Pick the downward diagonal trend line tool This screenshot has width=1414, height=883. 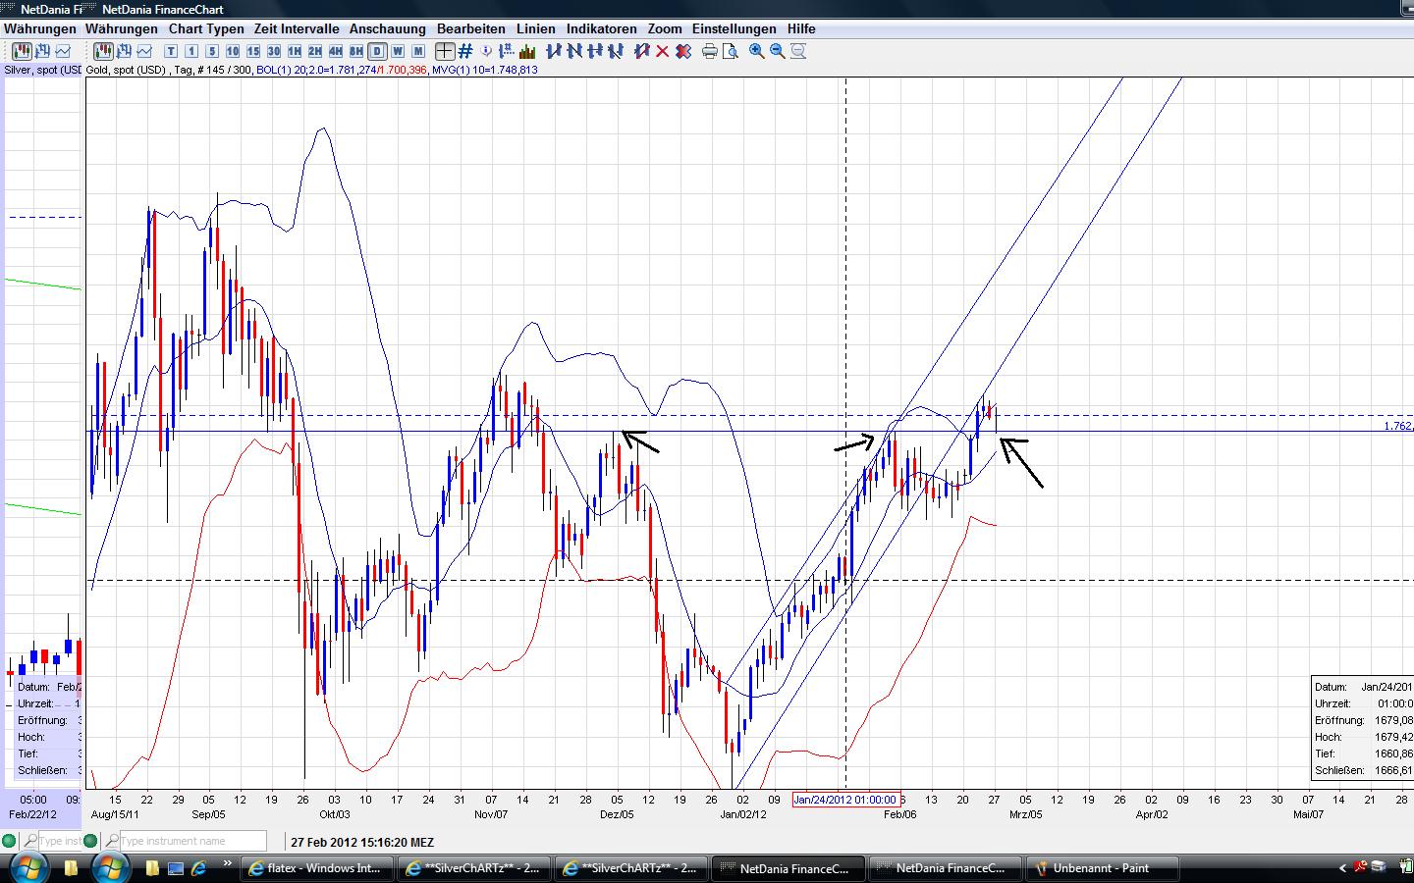tap(574, 51)
